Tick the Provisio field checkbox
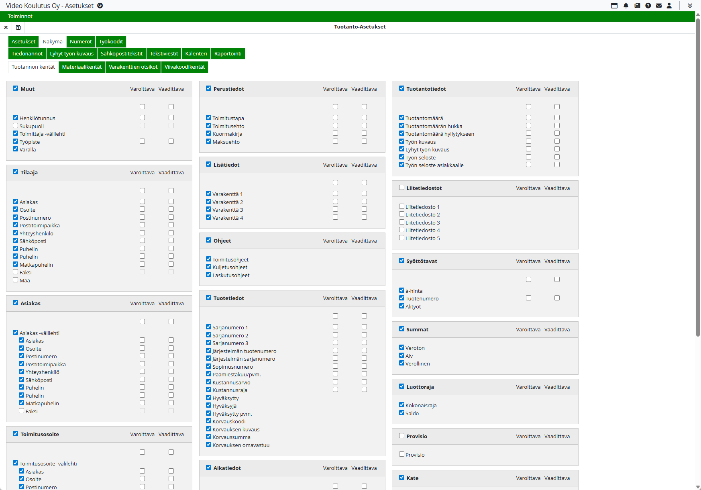 pos(401,454)
